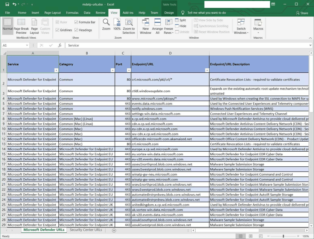Open the Freeze Panes dropdown
This screenshot has height=239, width=314.
coord(169,26)
